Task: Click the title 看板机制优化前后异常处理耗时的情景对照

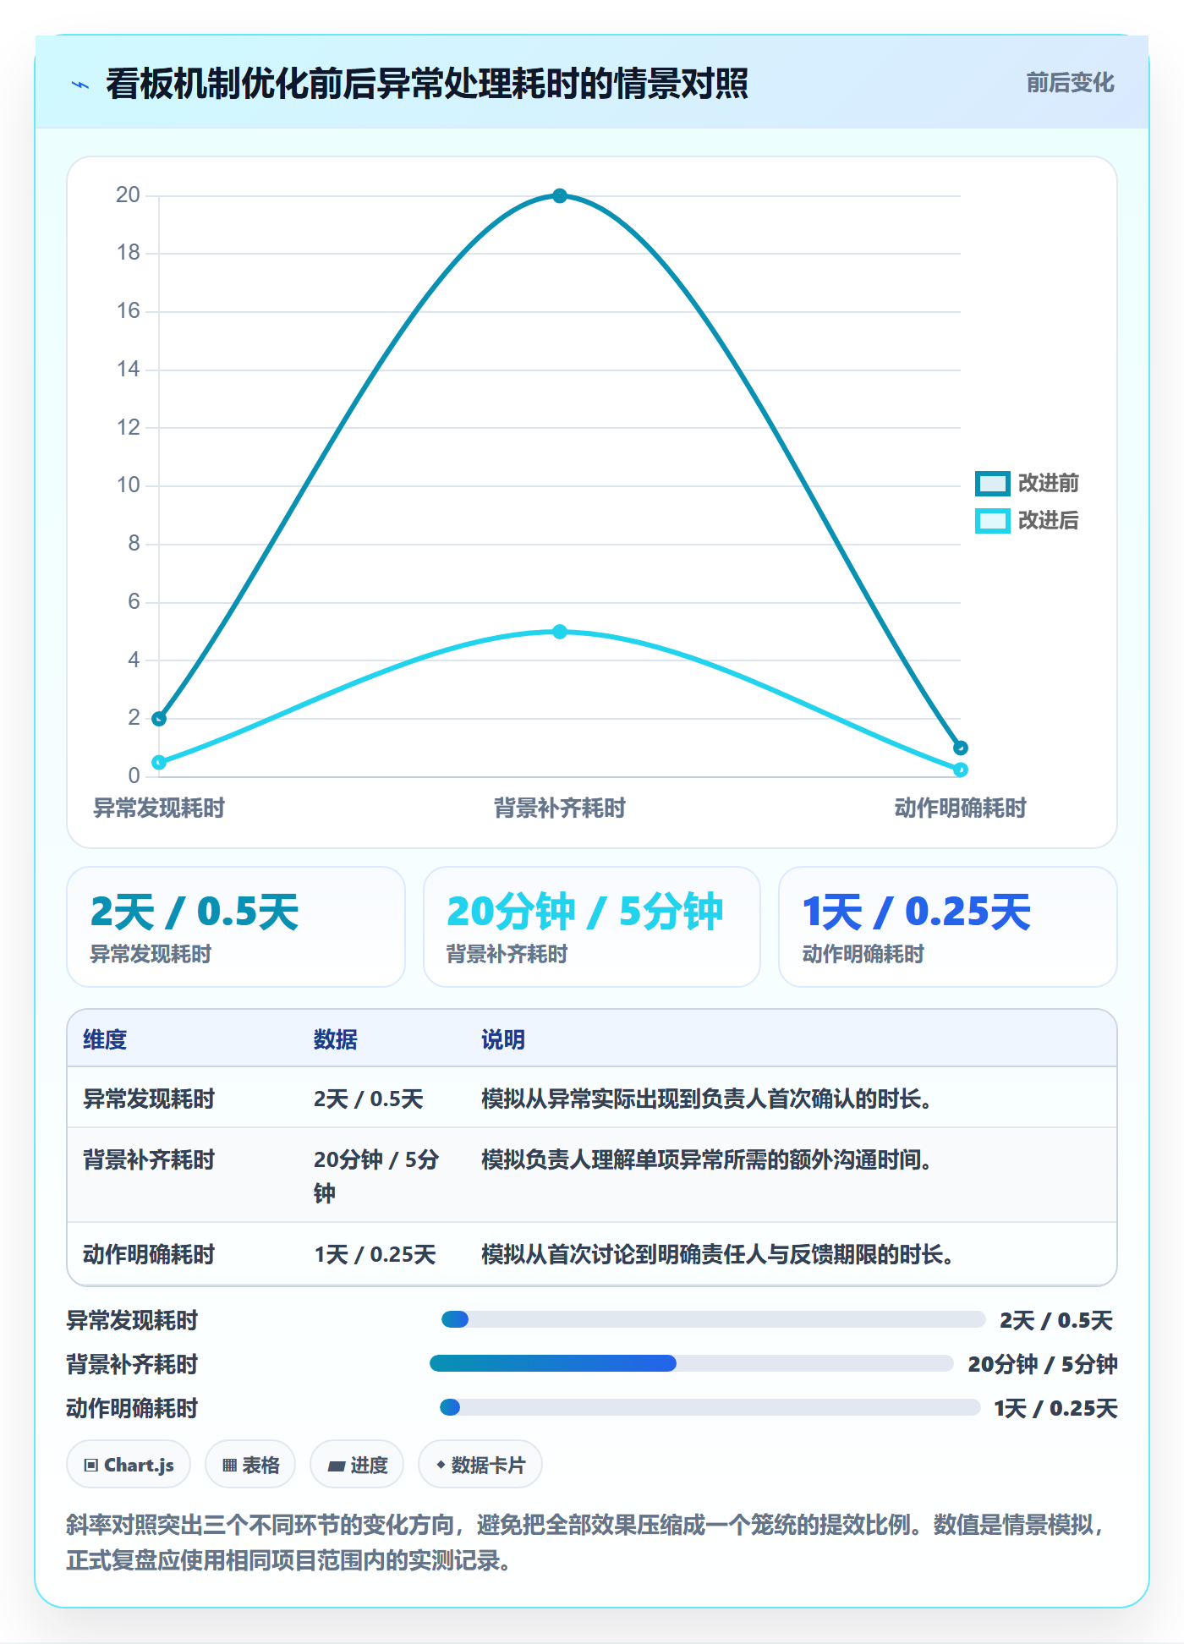Action: tap(427, 84)
